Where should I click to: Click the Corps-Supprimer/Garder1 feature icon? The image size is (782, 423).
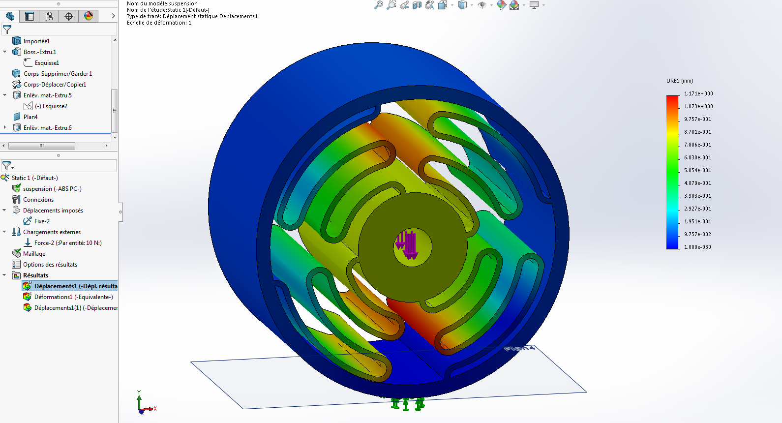17,74
